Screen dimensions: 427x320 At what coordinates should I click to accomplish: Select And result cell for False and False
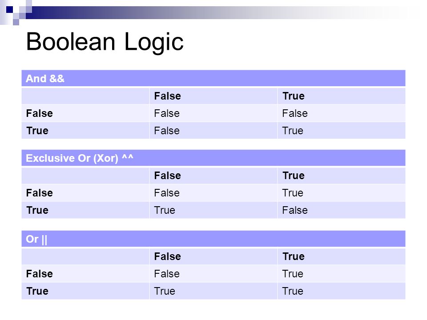point(167,113)
